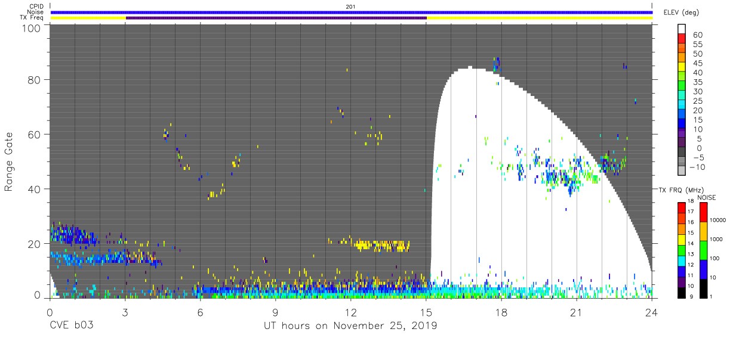Click the blue Noise status bar
Screen dimensions: 733x338
[x=352, y=12]
